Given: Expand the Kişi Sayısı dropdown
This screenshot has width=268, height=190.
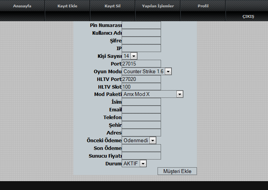Looking at the screenshot, I should [130, 56].
